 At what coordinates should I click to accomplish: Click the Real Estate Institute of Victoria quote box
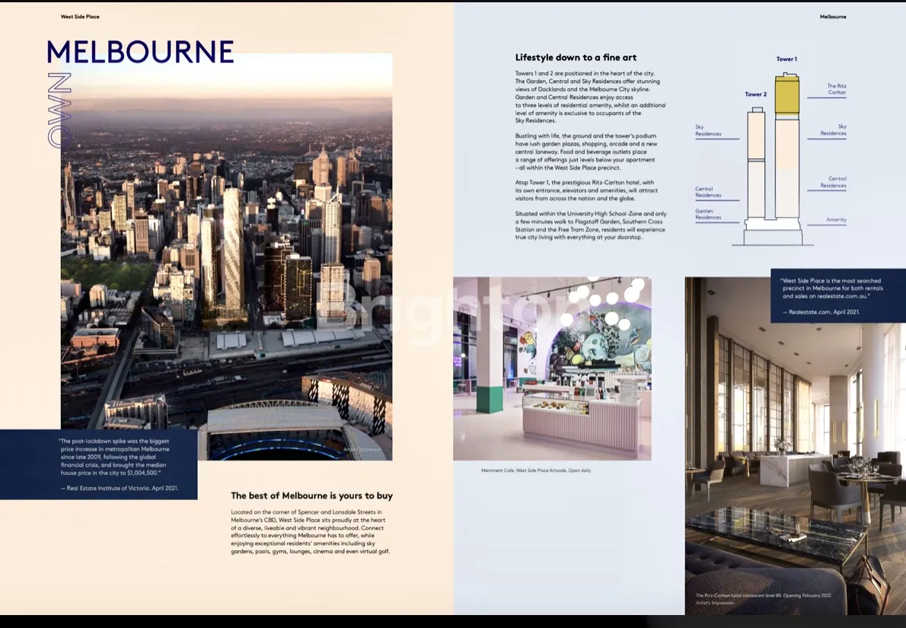[x=98, y=464]
